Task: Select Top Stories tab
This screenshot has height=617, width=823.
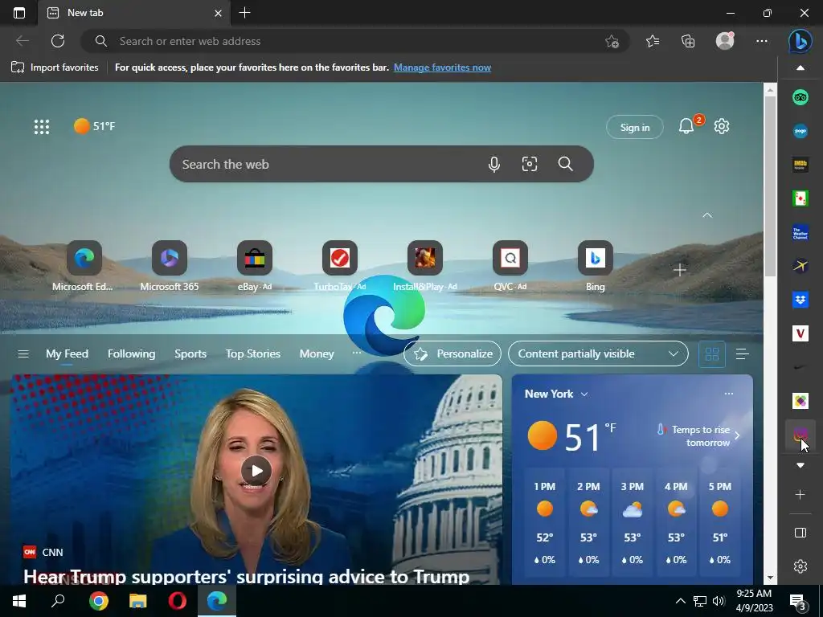Action: pos(252,353)
